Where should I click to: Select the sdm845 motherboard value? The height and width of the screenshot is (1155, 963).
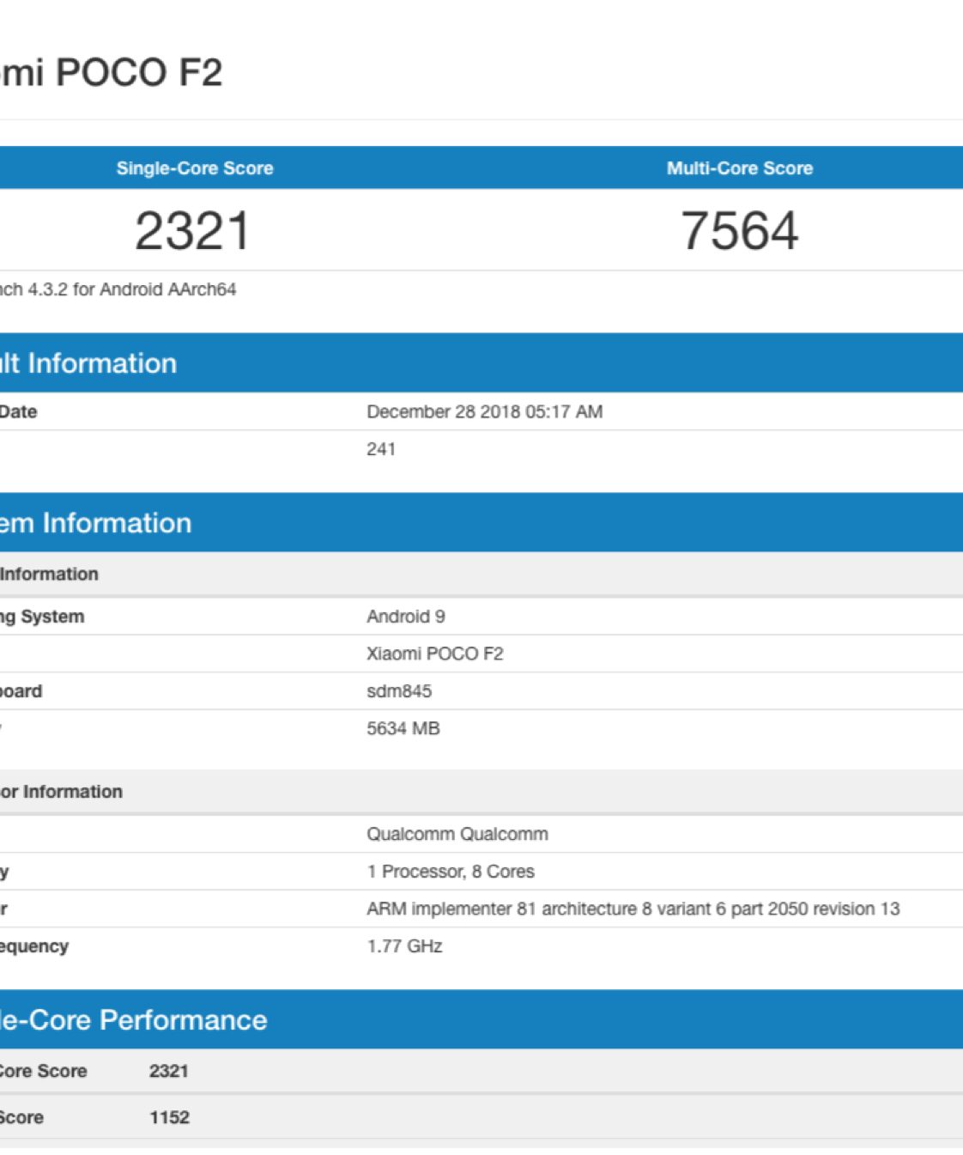(399, 691)
